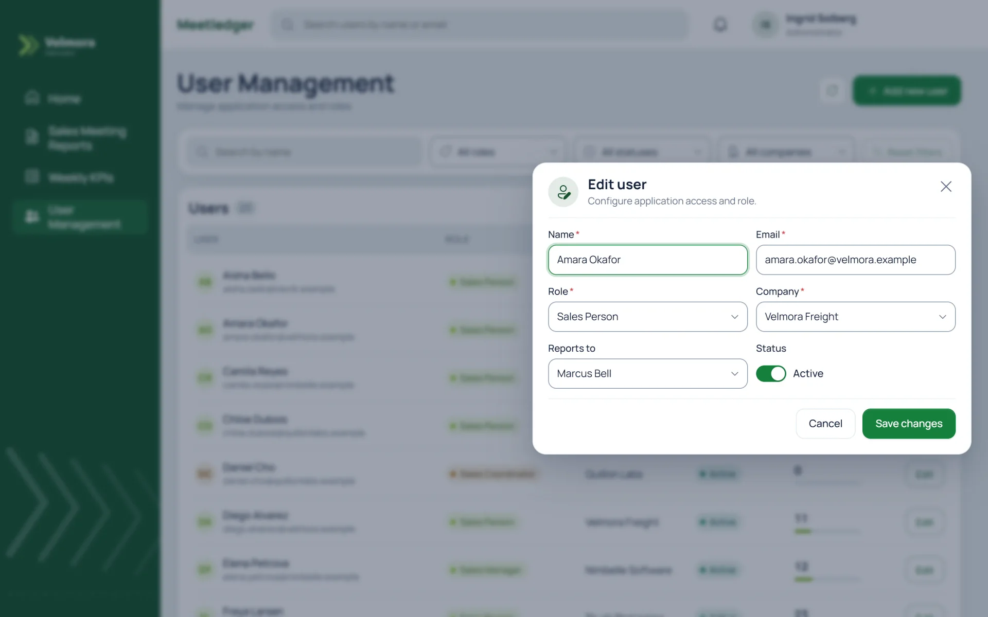
Task: Toggle the Active status switch
Action: (x=771, y=374)
